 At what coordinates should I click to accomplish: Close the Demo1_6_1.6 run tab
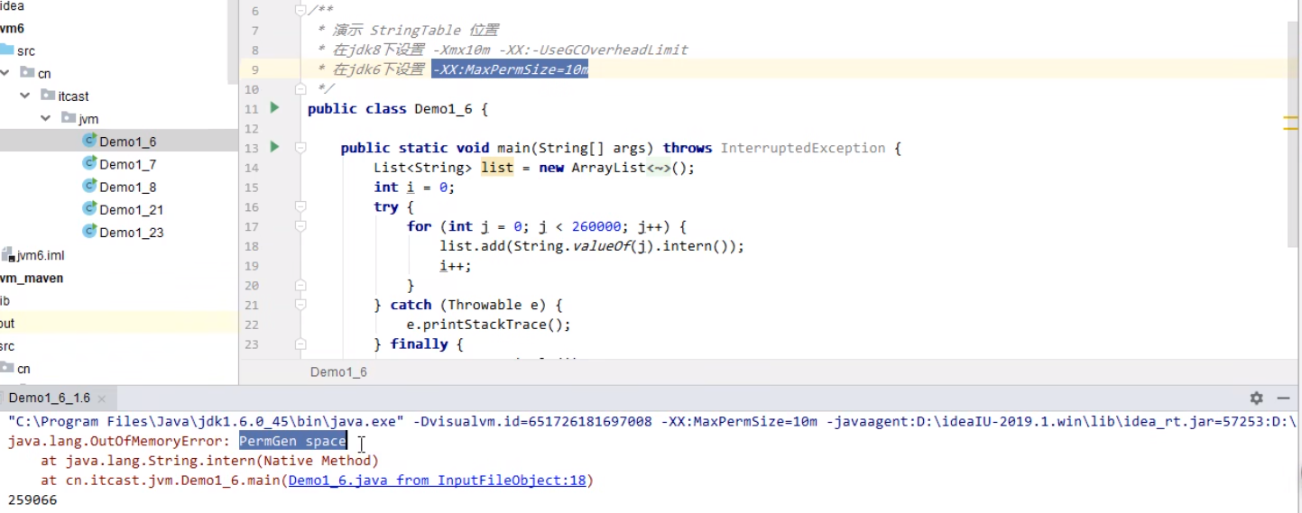102,398
